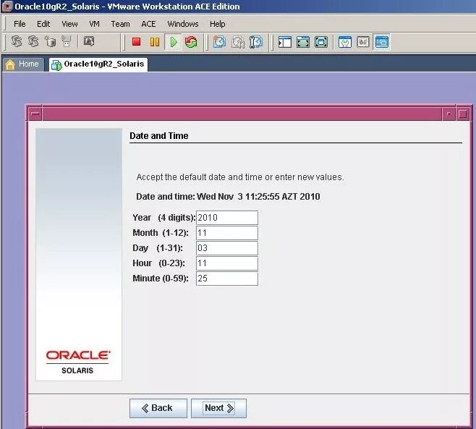Click the device plug toolbar icon
476x429 pixels.
click(67, 41)
